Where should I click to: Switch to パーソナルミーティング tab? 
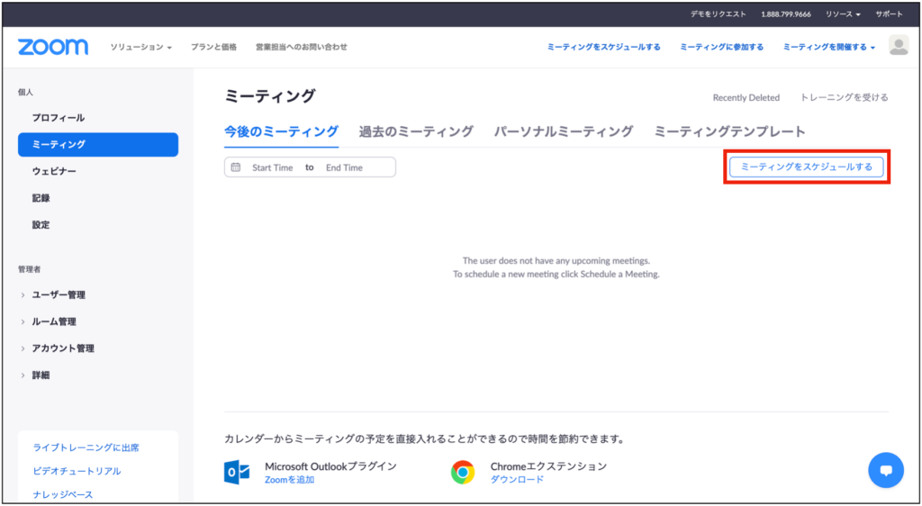point(564,131)
